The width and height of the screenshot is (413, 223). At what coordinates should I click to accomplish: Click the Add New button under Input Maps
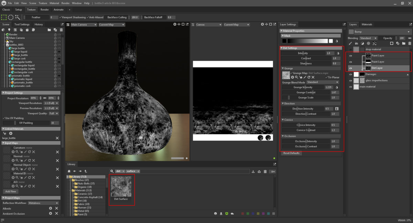(x=10, y=191)
